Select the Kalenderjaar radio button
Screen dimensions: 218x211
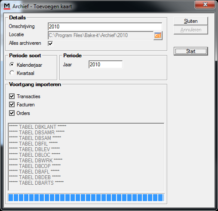[12, 65]
